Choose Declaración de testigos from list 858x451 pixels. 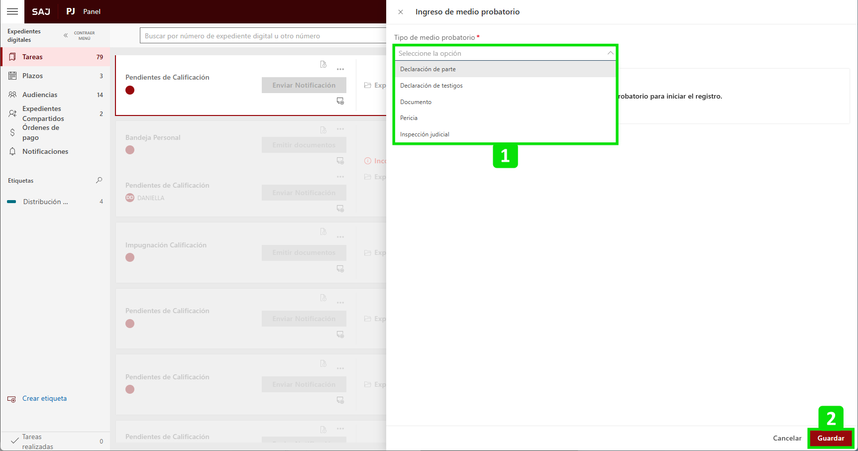click(x=431, y=86)
